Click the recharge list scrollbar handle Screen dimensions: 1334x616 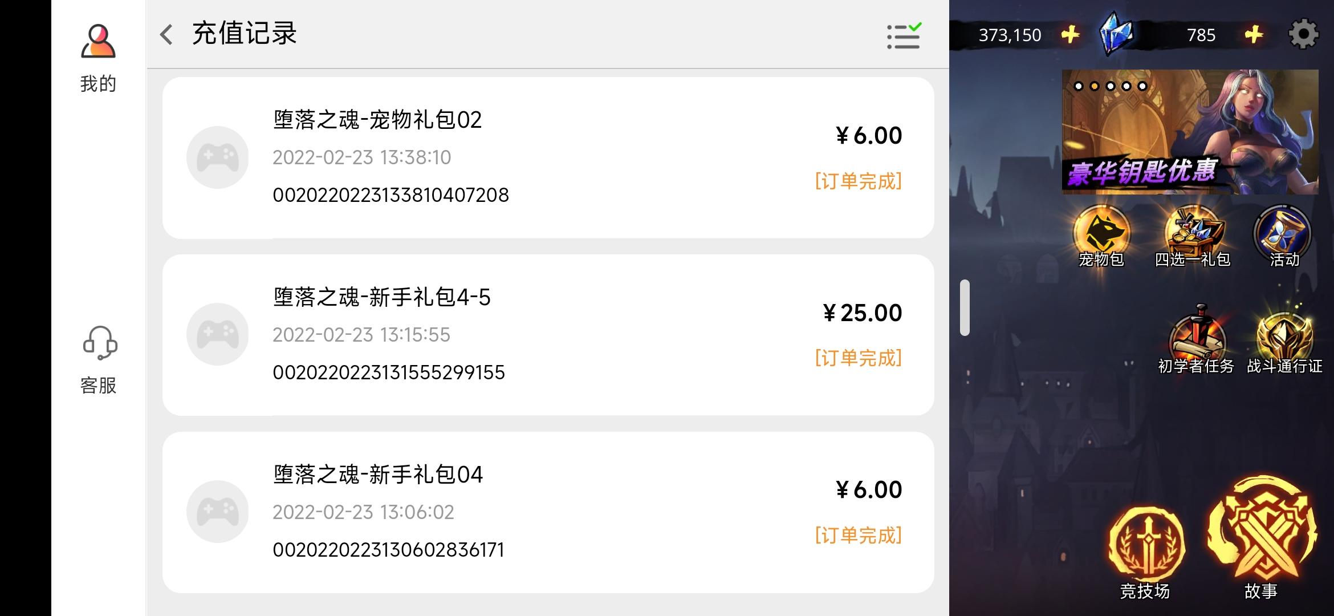tap(965, 307)
